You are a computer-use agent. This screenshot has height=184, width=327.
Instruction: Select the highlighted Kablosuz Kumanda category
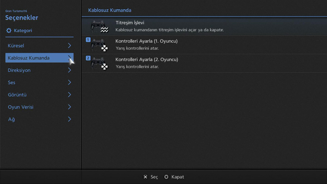click(36, 58)
